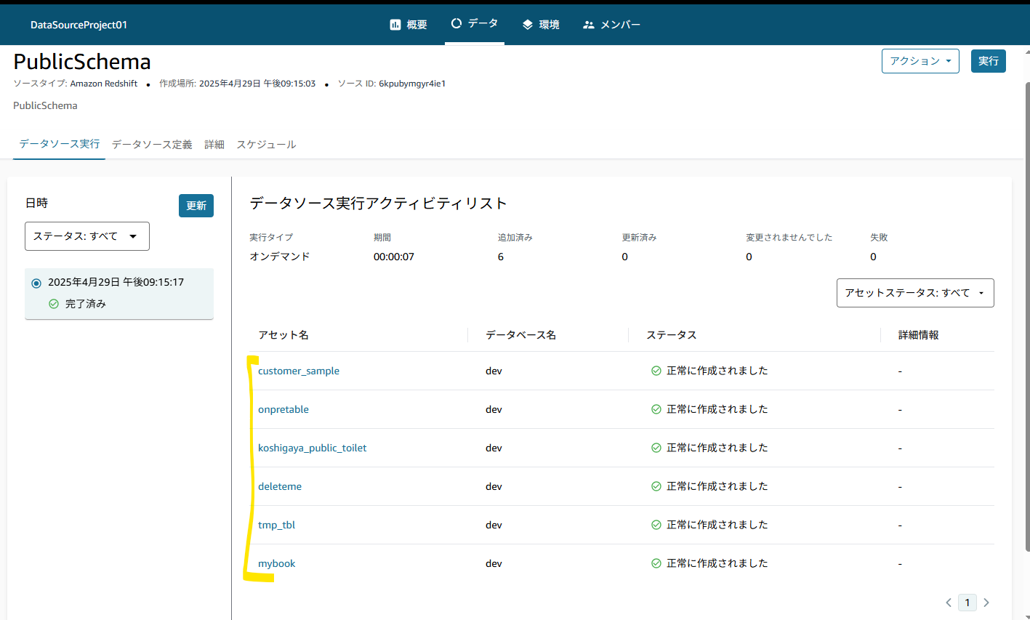Click the オンデマンド run type value

click(280, 257)
